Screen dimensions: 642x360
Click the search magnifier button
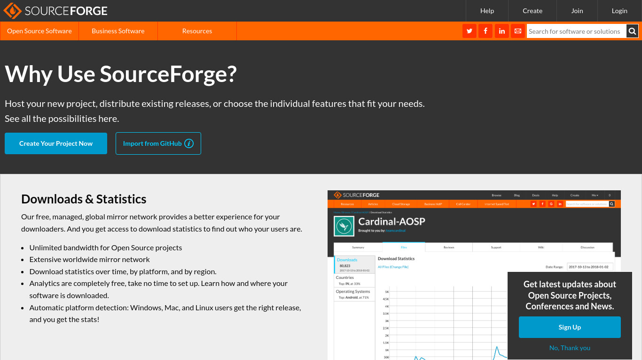pos(633,31)
